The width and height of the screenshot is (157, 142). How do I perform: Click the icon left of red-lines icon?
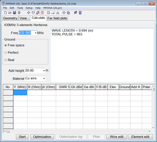point(38,13)
